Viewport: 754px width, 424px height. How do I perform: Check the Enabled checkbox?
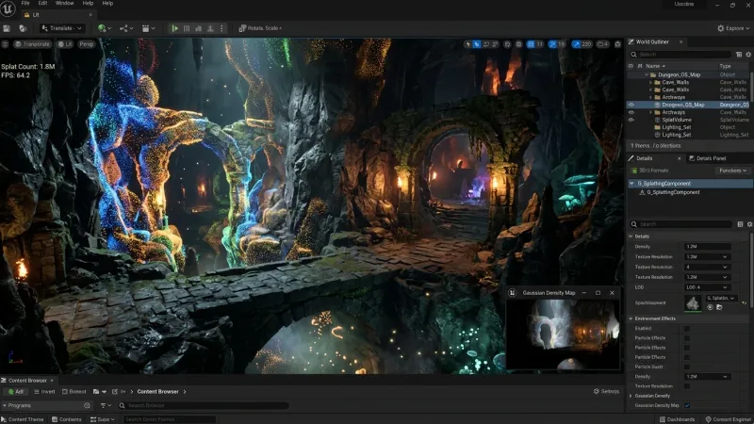[687, 329]
